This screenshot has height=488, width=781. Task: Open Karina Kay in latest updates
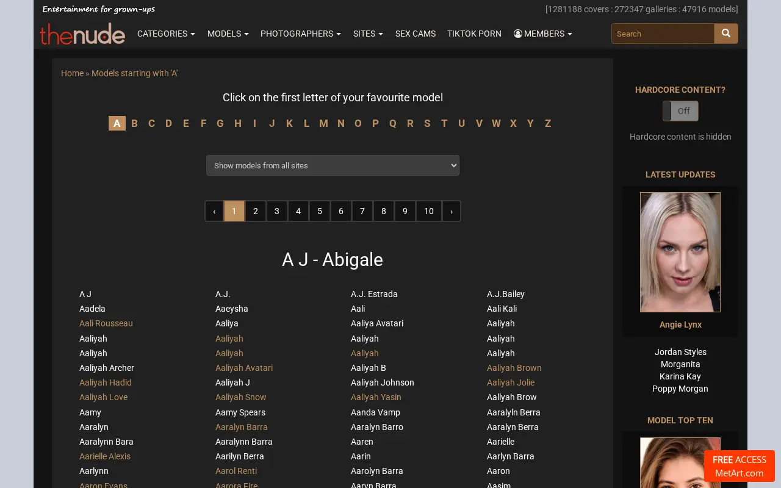(680, 376)
